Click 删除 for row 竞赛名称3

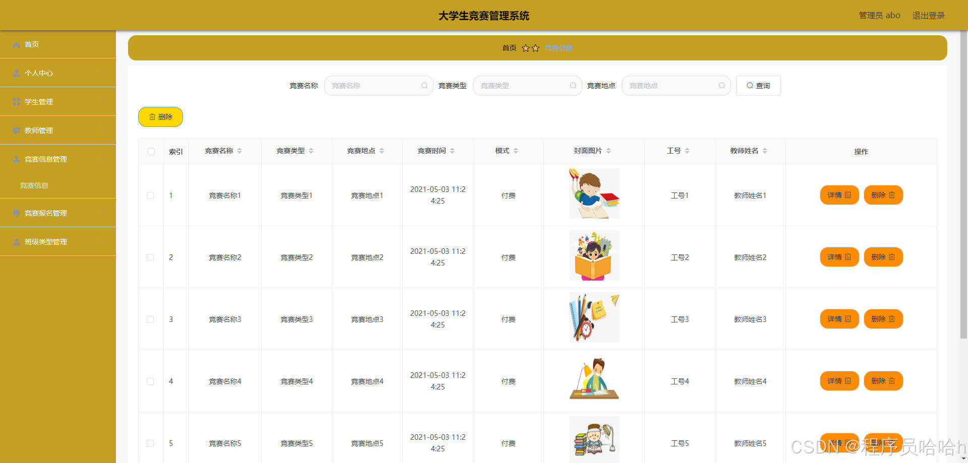click(883, 319)
